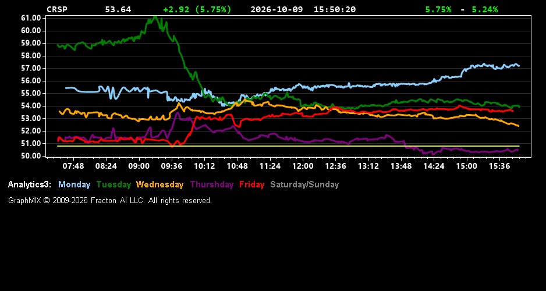Click the 5.75% range high value
546x291 pixels.
(x=438, y=9)
